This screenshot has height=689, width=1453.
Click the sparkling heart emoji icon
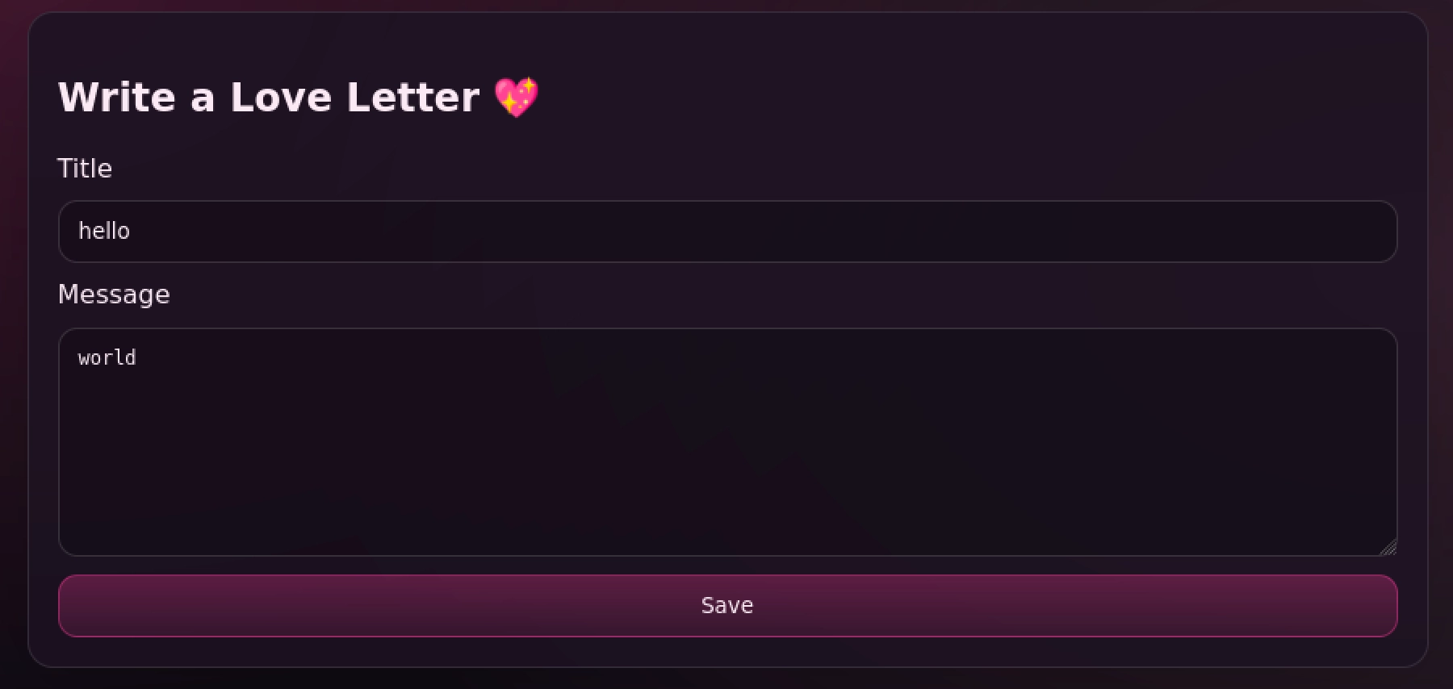pos(516,98)
